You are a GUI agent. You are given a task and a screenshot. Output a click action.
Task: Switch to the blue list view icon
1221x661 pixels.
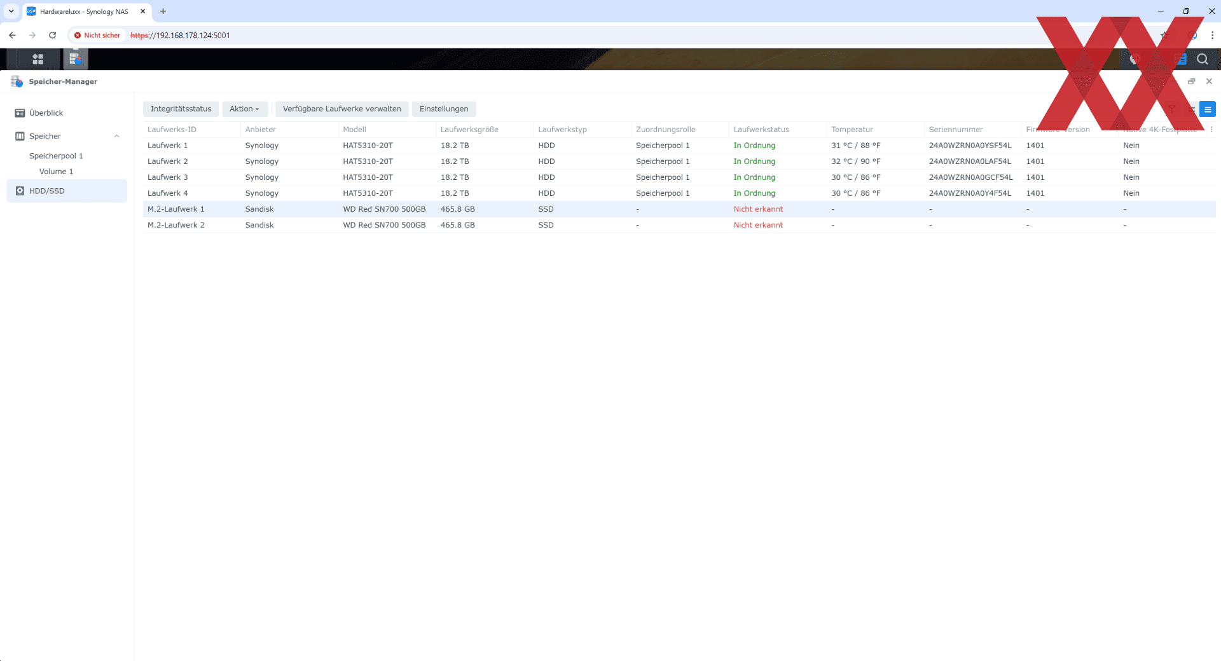(1207, 109)
